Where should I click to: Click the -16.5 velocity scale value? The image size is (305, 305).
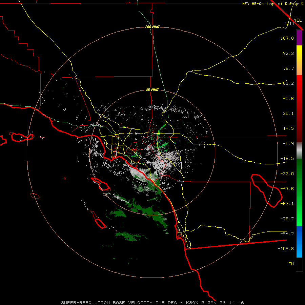[287, 159]
